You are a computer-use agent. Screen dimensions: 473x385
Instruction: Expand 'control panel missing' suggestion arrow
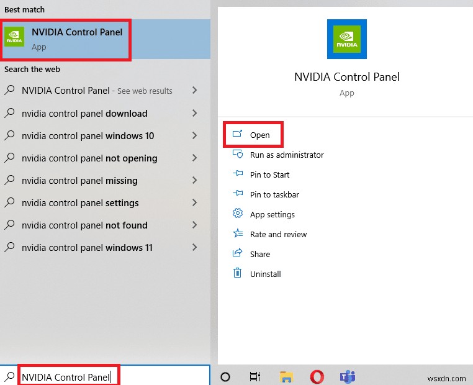(x=194, y=180)
